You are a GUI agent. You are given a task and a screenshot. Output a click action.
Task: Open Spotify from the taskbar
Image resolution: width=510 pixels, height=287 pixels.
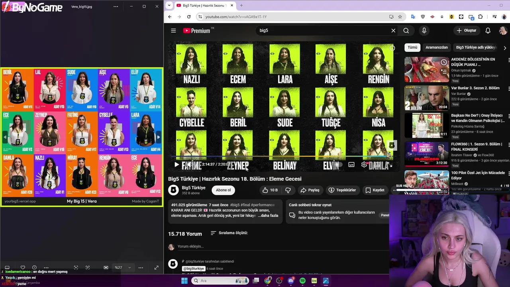point(302,281)
